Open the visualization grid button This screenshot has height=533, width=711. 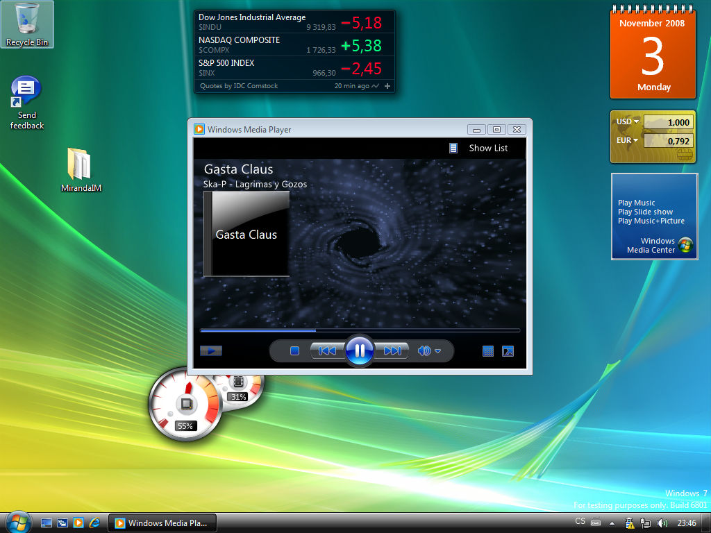(x=488, y=351)
